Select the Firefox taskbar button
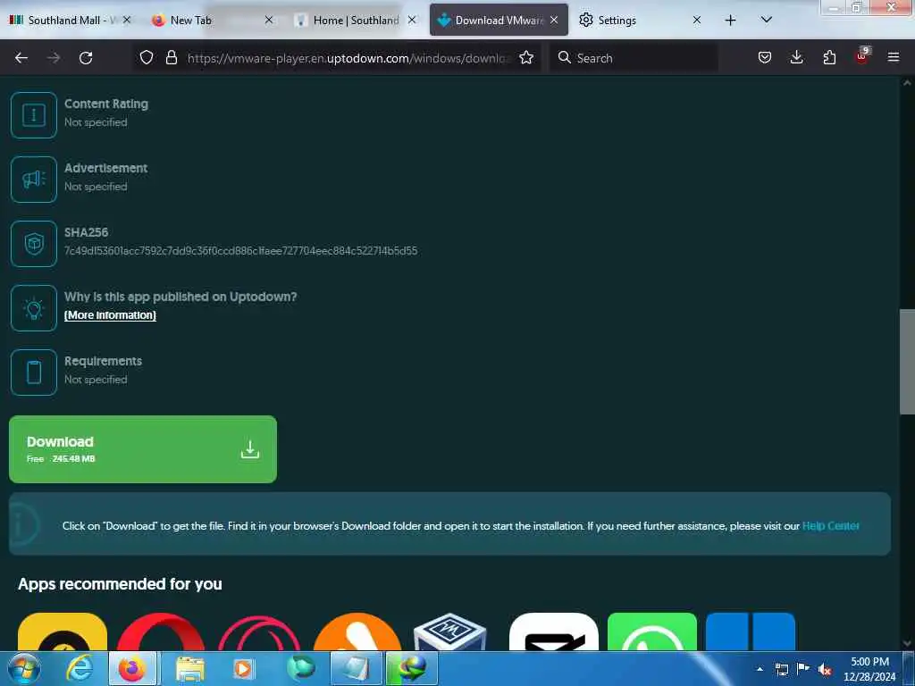 click(x=132, y=668)
